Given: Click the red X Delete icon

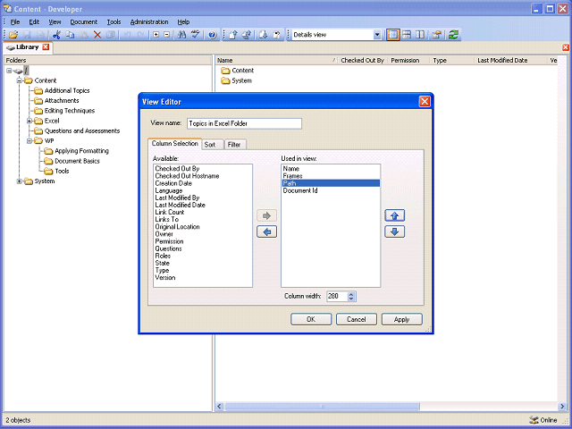Looking at the screenshot, I should pos(97,35).
